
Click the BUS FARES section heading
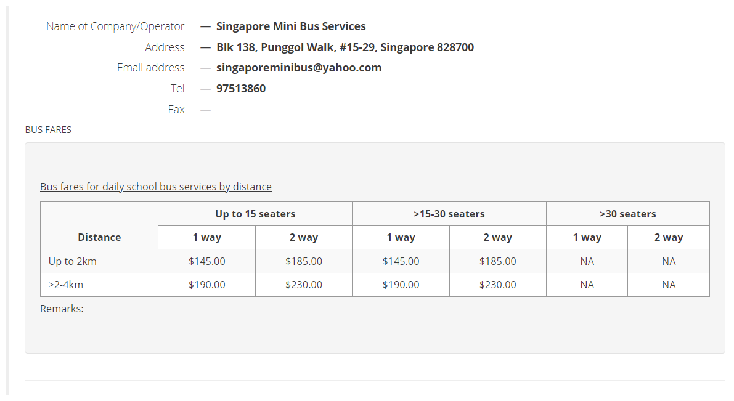pos(48,130)
